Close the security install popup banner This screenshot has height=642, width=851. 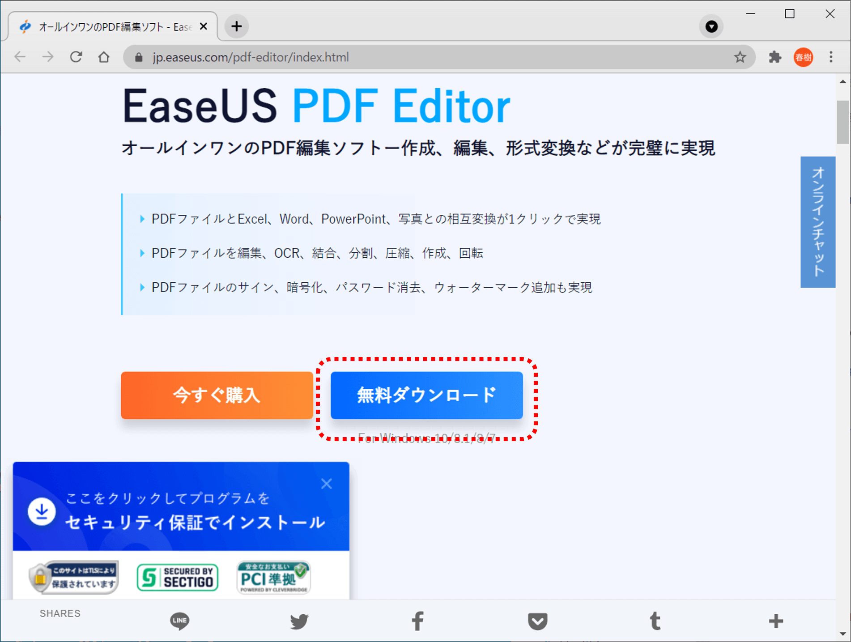[x=327, y=484]
